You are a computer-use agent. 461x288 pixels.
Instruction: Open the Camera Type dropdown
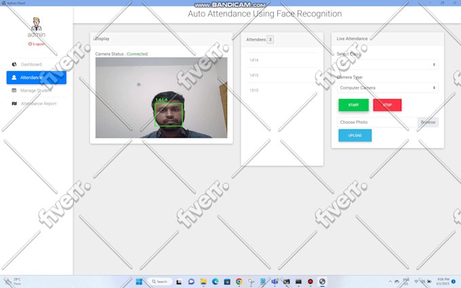tap(388, 88)
